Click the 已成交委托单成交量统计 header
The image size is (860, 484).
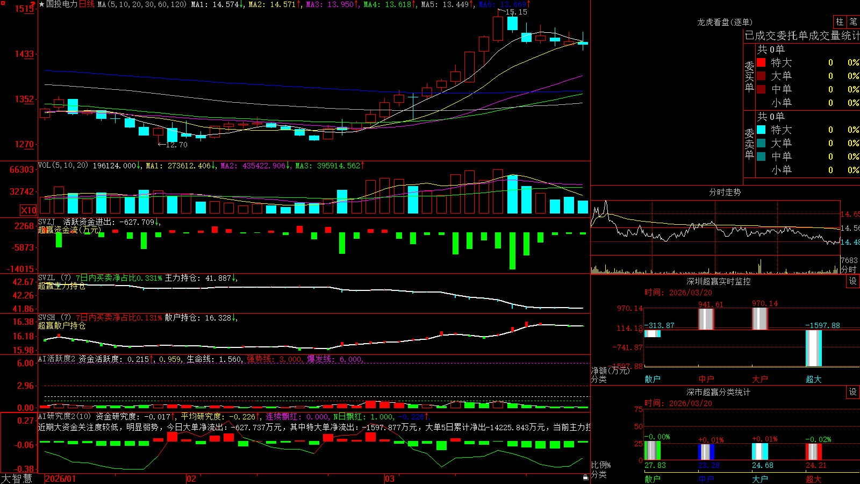pos(802,35)
